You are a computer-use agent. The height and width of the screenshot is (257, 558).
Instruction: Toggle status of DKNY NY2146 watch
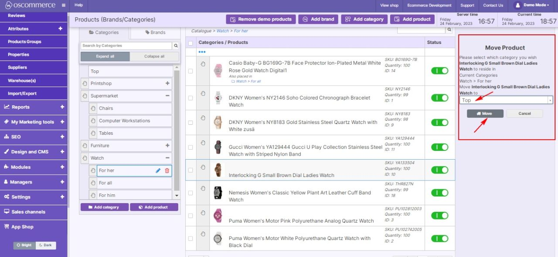[439, 98]
